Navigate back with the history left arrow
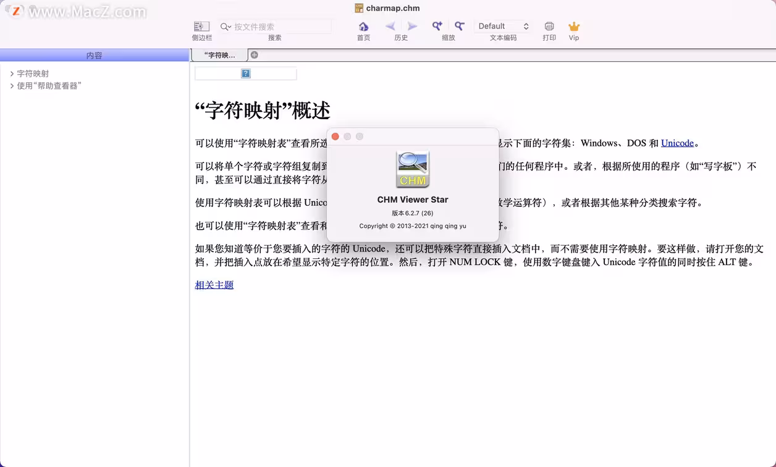The width and height of the screenshot is (776, 467). pyautogui.click(x=390, y=27)
